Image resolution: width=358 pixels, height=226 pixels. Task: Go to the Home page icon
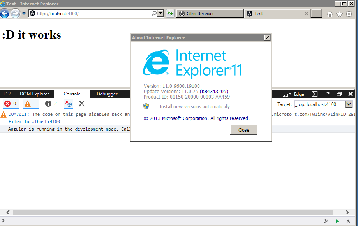click(x=330, y=14)
